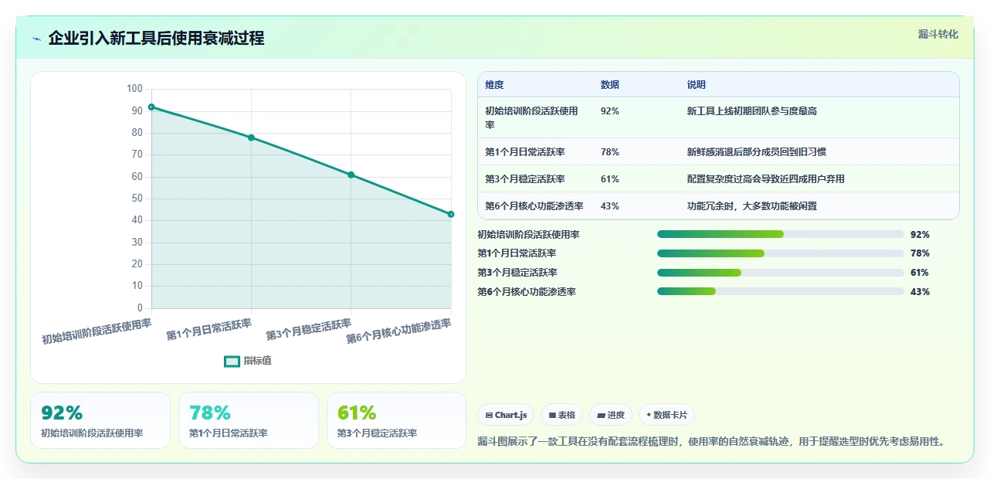The width and height of the screenshot is (990, 479).
Task: Click the text 配置复杂度过高会导致近四成用户弃用
Action: 766,179
